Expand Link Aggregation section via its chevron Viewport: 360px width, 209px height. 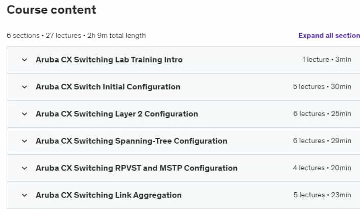[x=25, y=195]
